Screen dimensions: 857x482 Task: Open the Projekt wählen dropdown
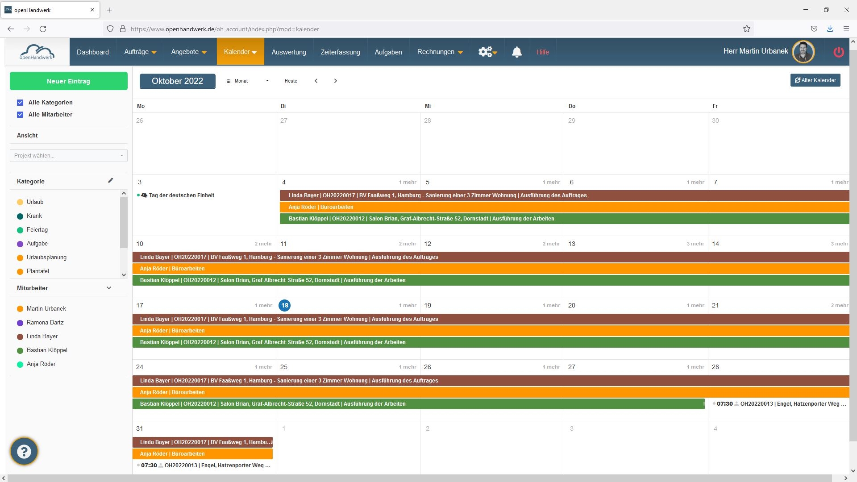[68, 155]
